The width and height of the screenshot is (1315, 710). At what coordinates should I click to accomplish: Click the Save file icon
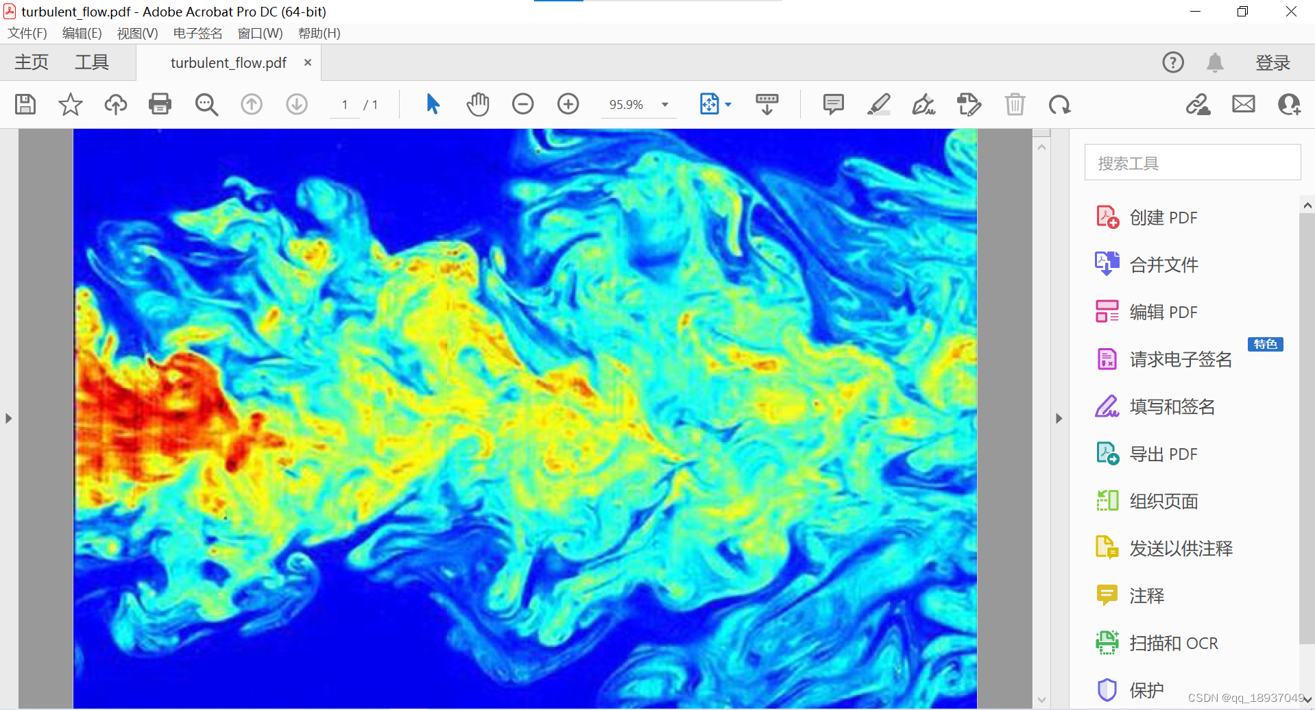[x=25, y=104]
